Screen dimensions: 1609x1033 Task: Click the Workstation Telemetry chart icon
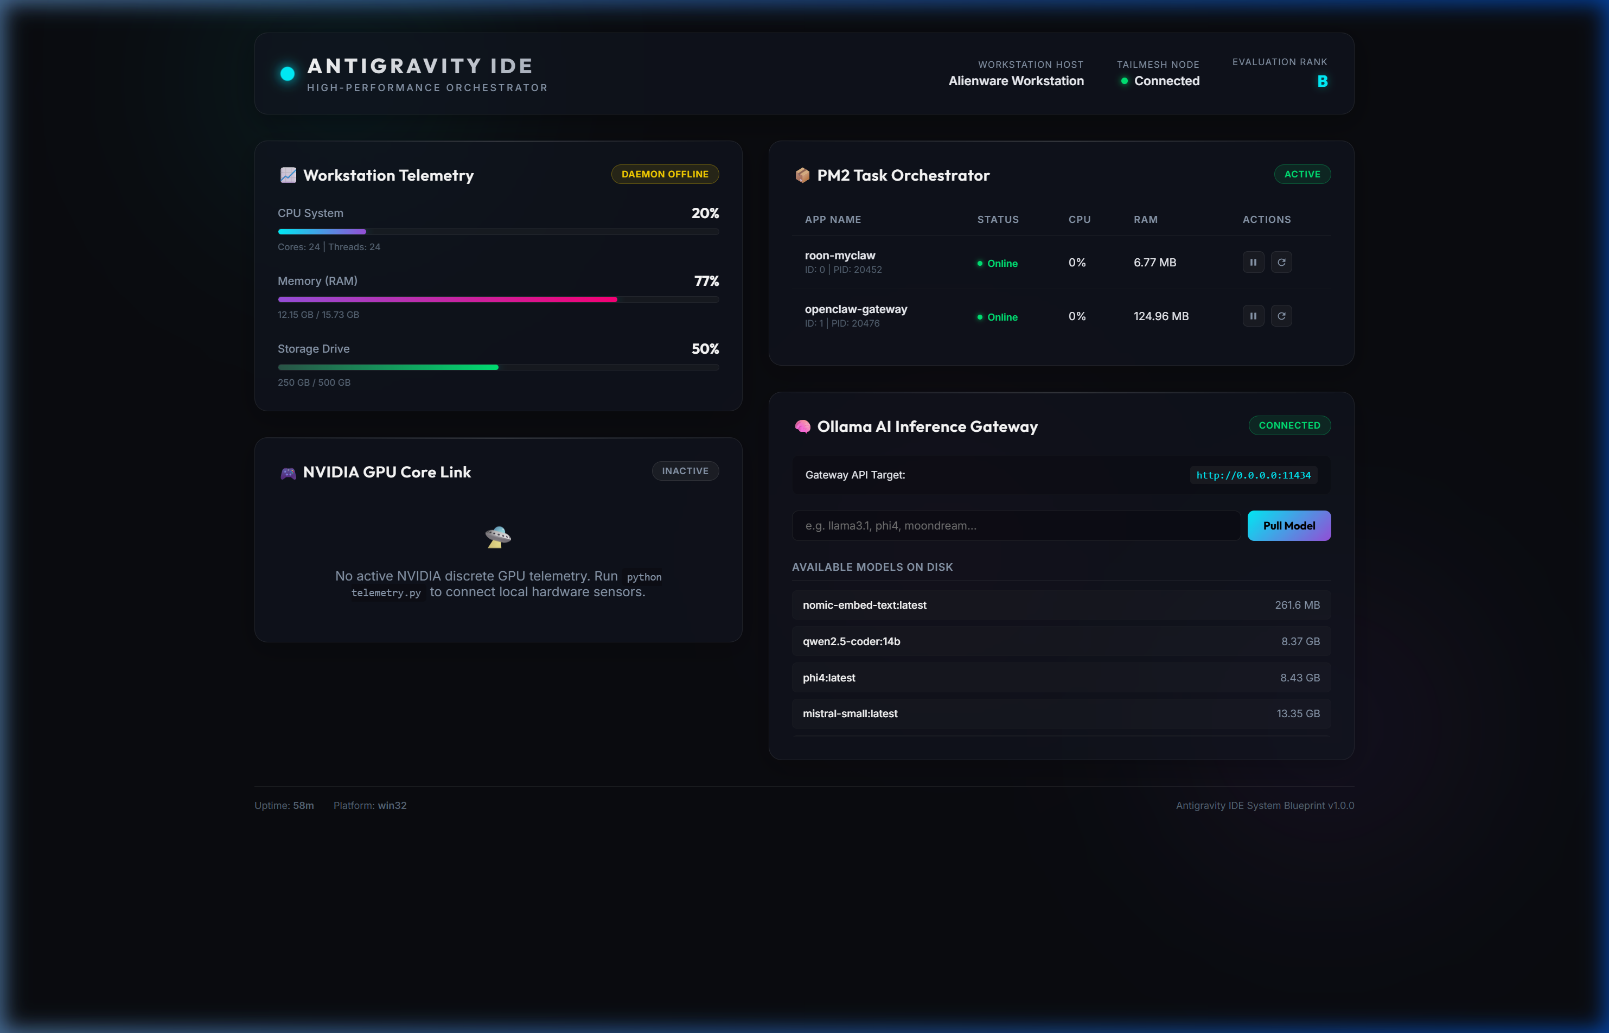[x=288, y=175]
